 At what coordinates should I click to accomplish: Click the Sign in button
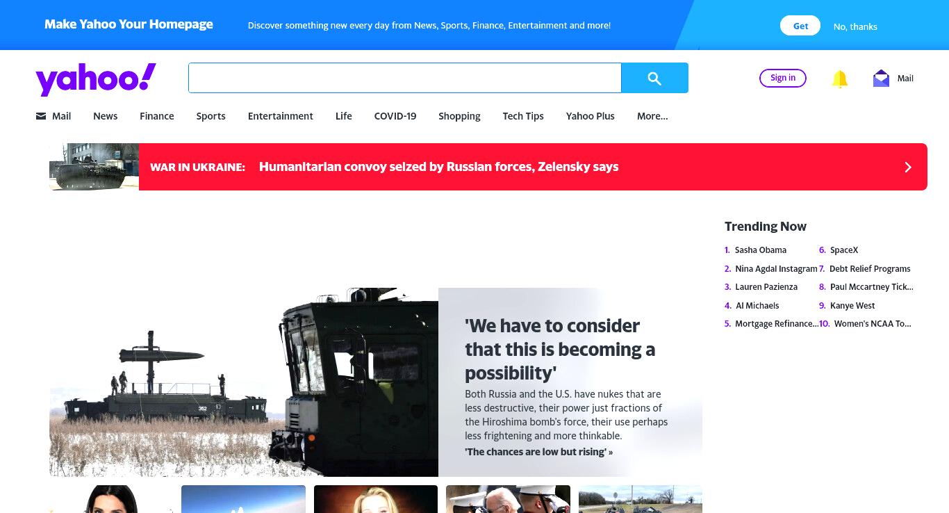tap(783, 78)
